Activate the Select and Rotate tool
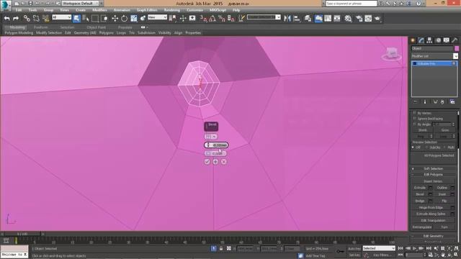The height and width of the screenshot is (259, 461). pyautogui.click(x=124, y=18)
